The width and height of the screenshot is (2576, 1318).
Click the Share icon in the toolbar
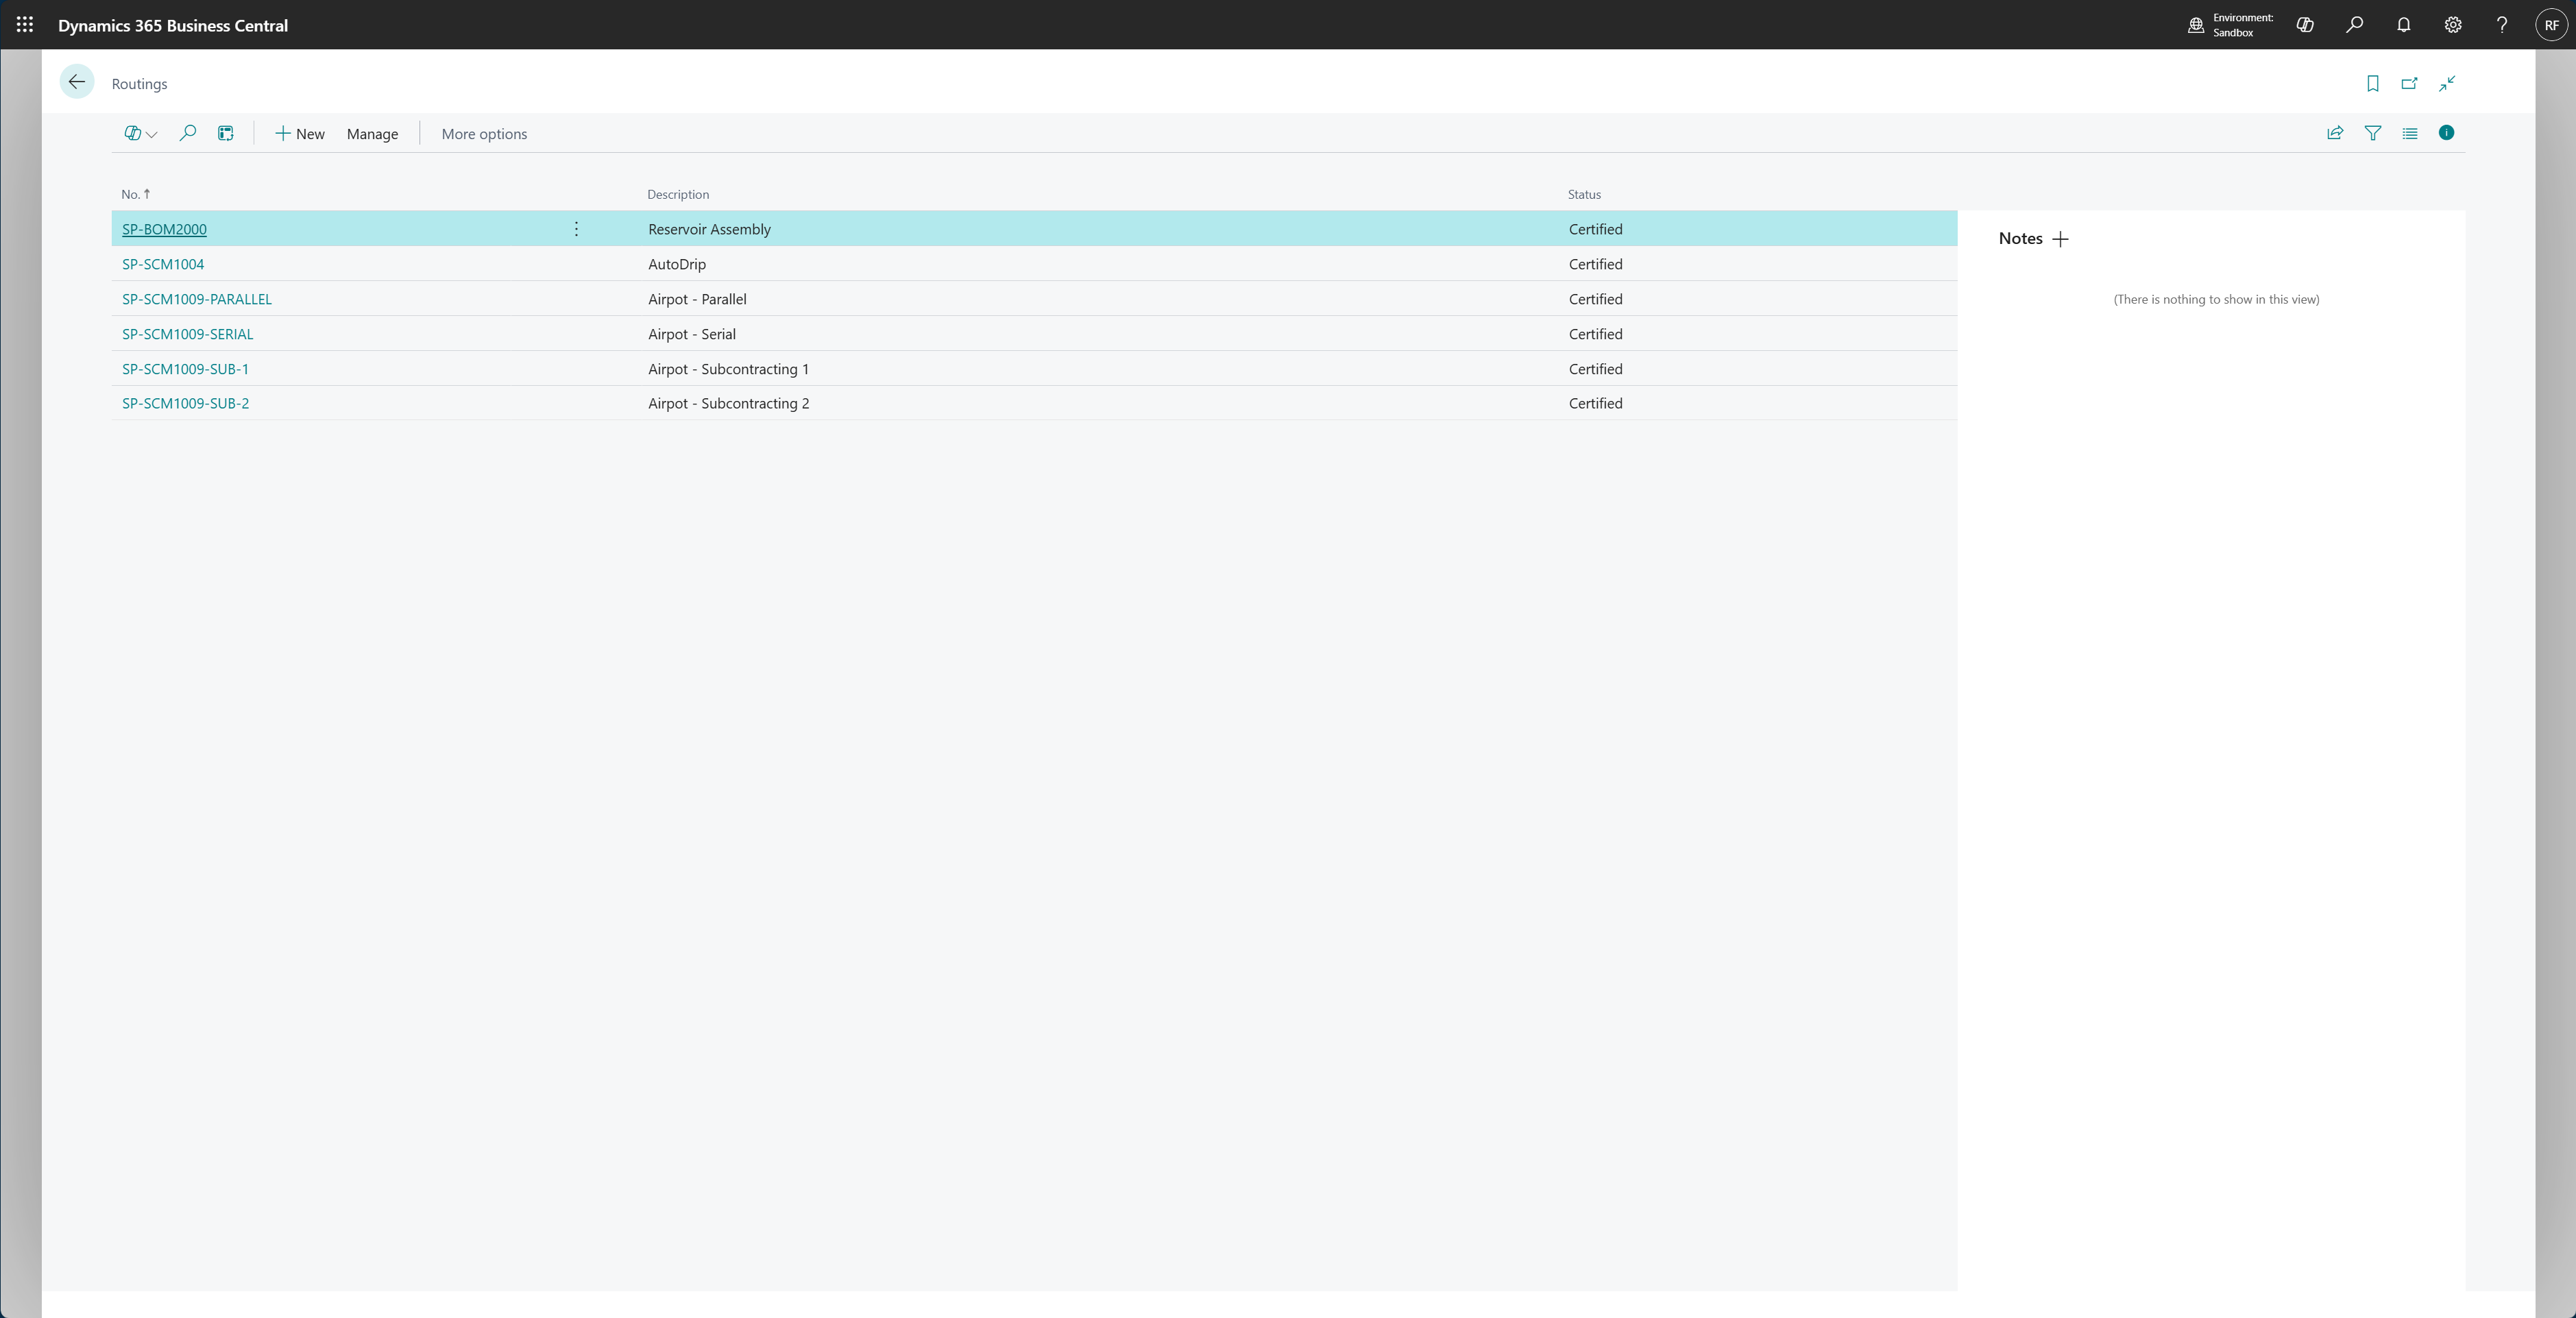[x=2335, y=133]
